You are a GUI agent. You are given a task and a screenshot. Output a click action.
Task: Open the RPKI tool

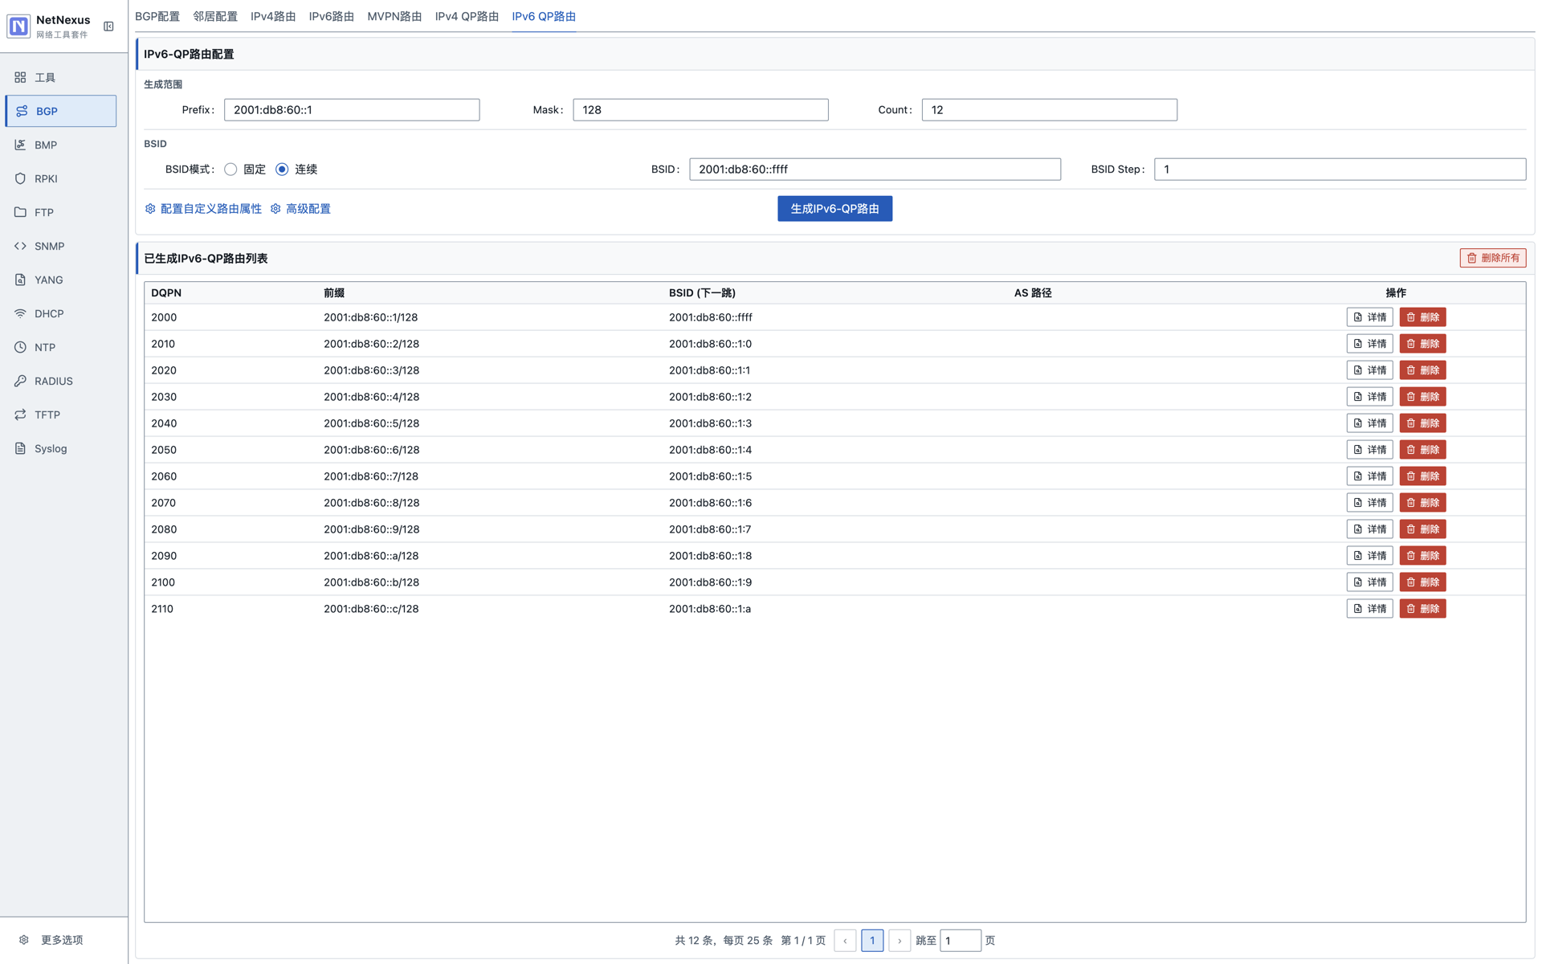pyautogui.click(x=61, y=178)
